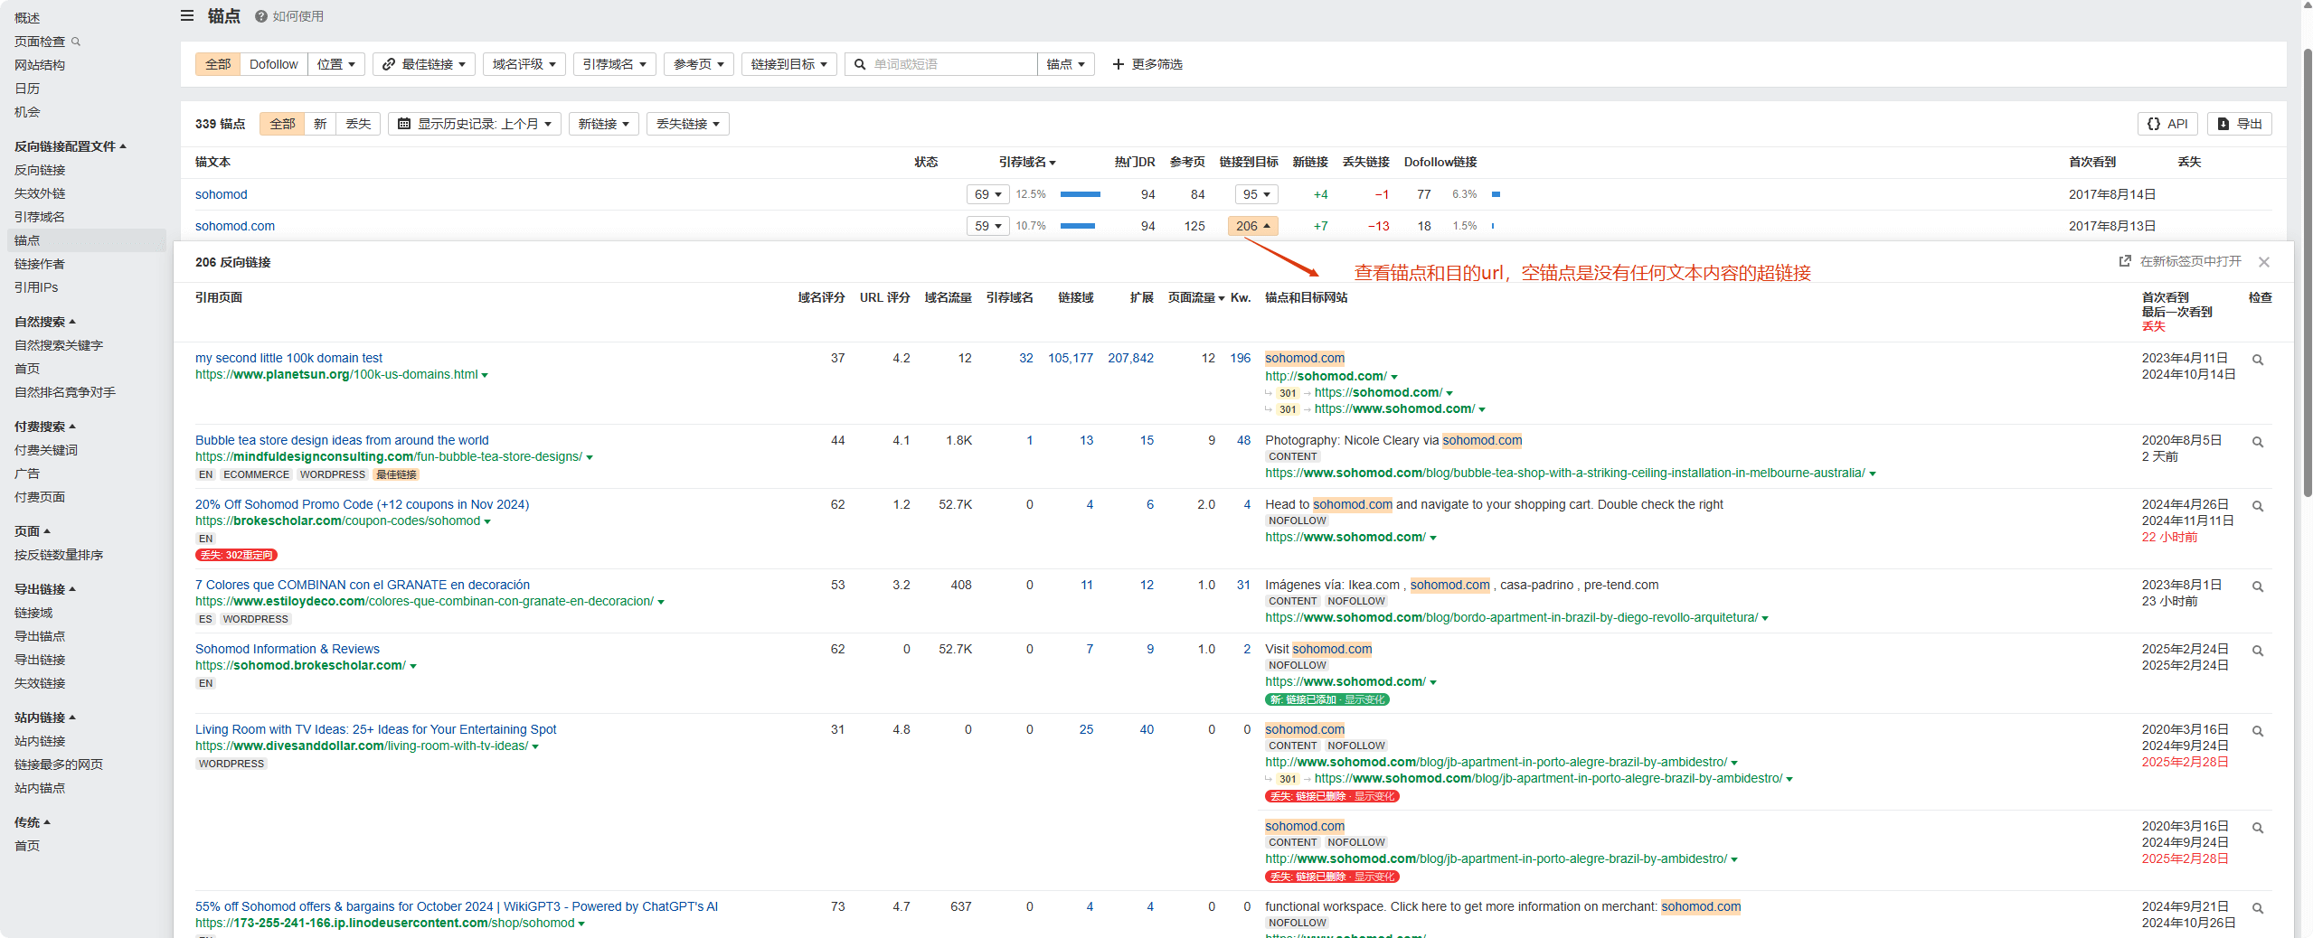Expand the 显示历史记录: 上个月 dropdown
This screenshot has height=938, width=2313.
pyautogui.click(x=475, y=124)
